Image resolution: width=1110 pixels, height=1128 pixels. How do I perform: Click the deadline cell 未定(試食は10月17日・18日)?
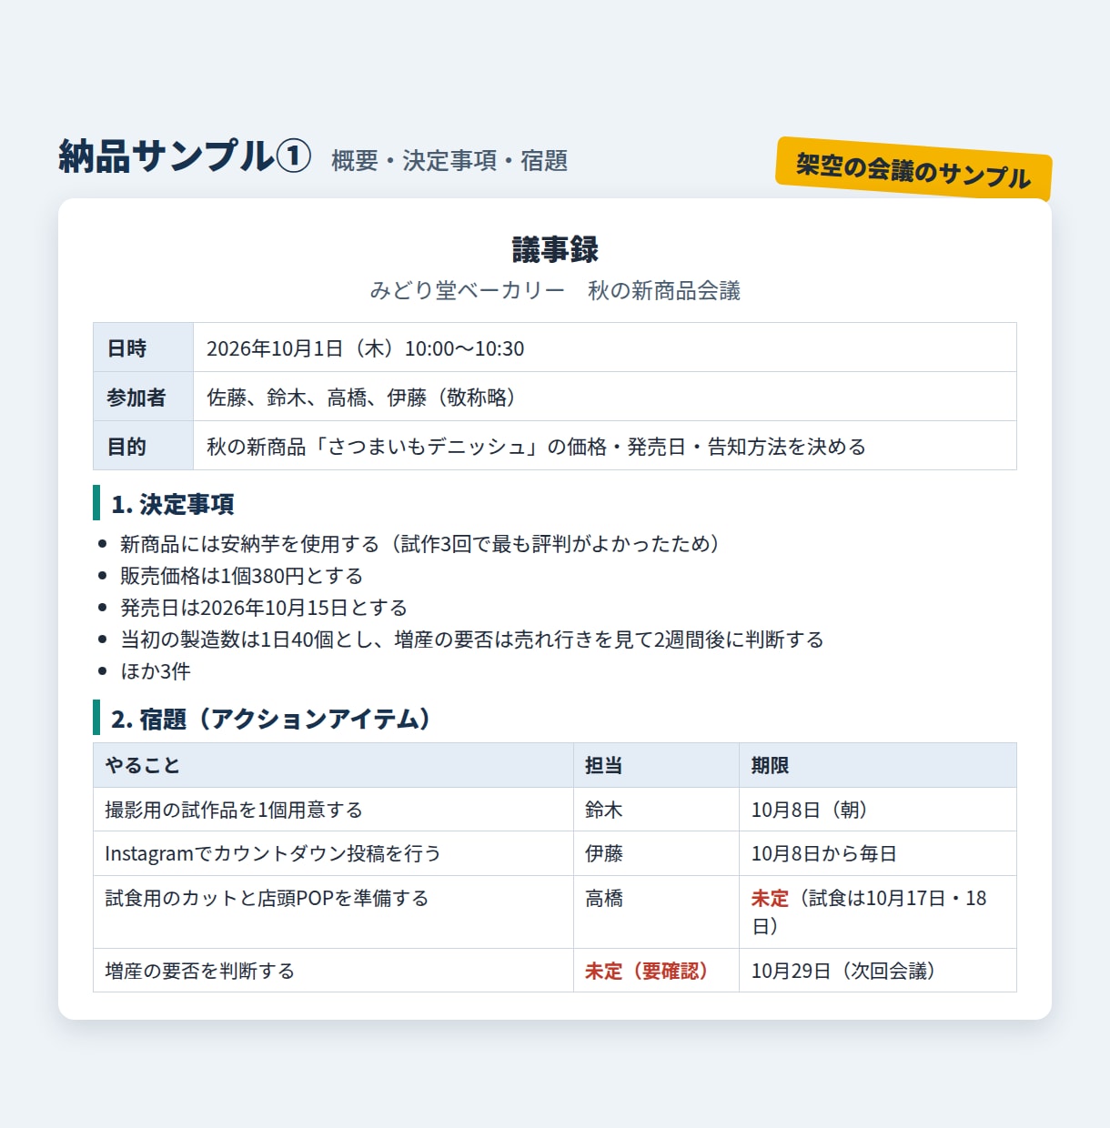click(x=877, y=912)
